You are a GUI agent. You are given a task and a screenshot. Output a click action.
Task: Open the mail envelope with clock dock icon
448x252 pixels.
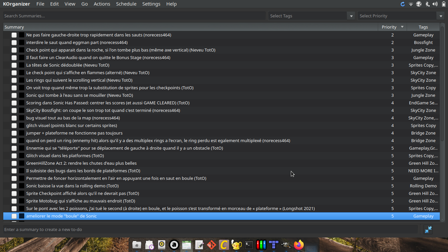[149, 245]
